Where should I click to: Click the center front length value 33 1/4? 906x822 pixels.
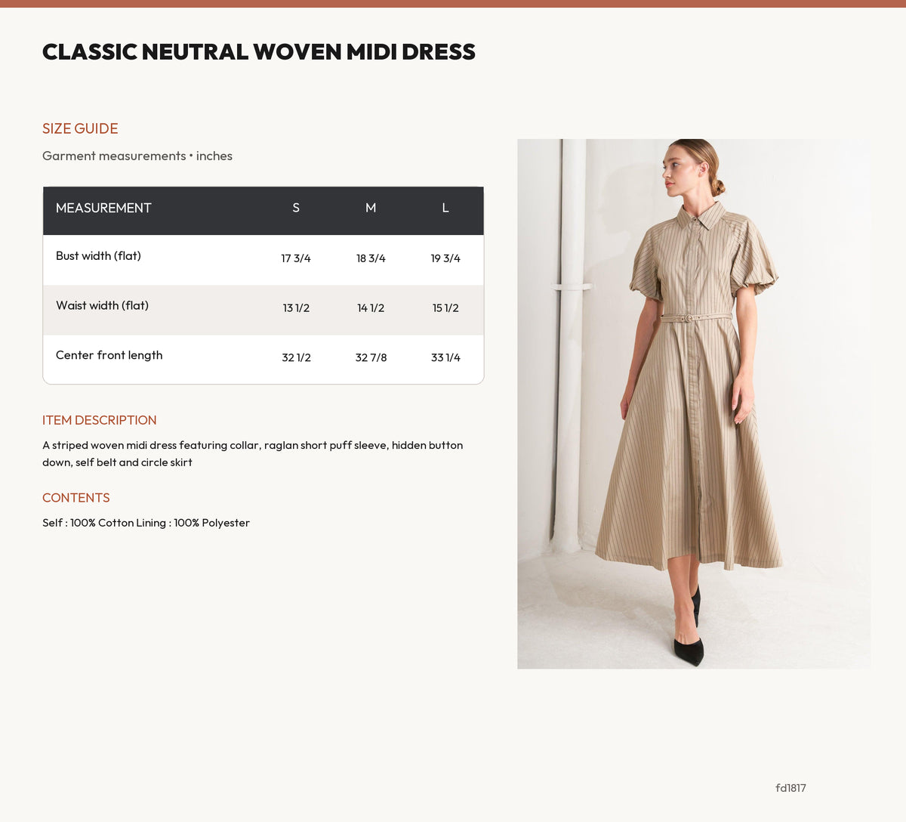(445, 357)
